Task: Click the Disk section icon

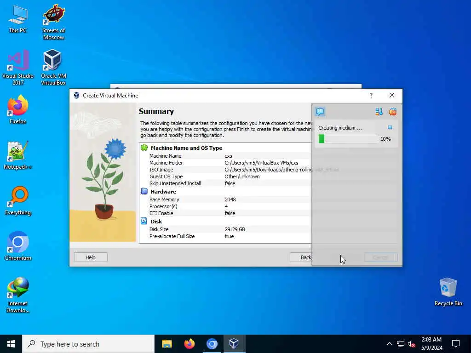Action: [144, 221]
